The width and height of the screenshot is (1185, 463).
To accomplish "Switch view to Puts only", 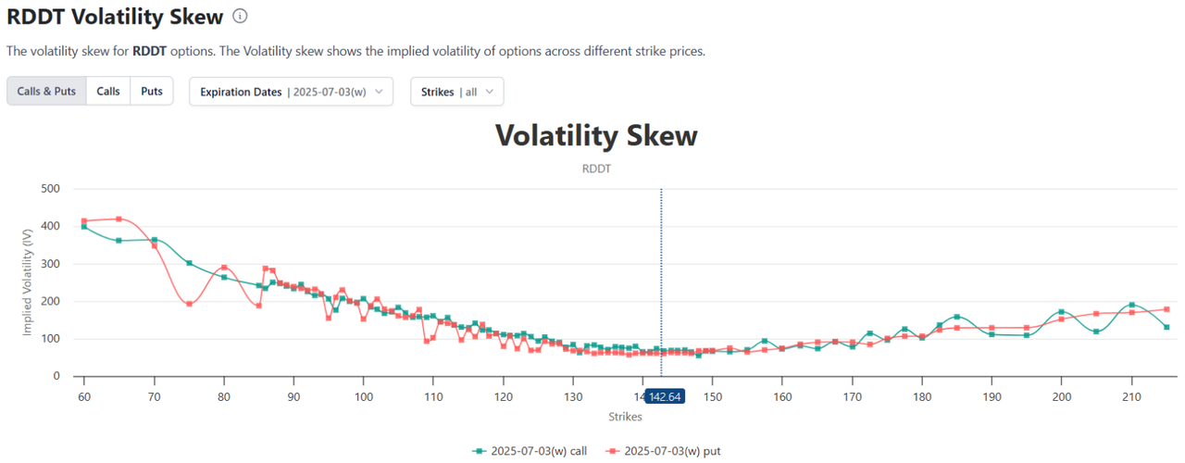I will pos(152,92).
